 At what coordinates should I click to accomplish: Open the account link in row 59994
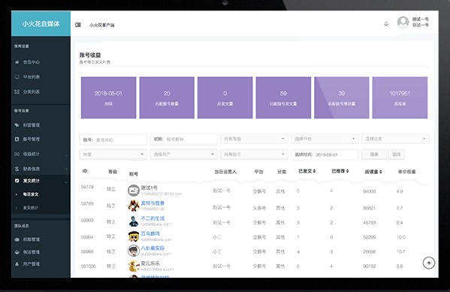tap(150, 233)
